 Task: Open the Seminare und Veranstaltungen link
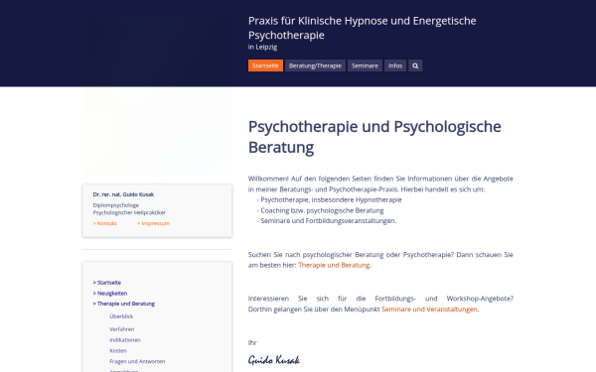coord(429,309)
